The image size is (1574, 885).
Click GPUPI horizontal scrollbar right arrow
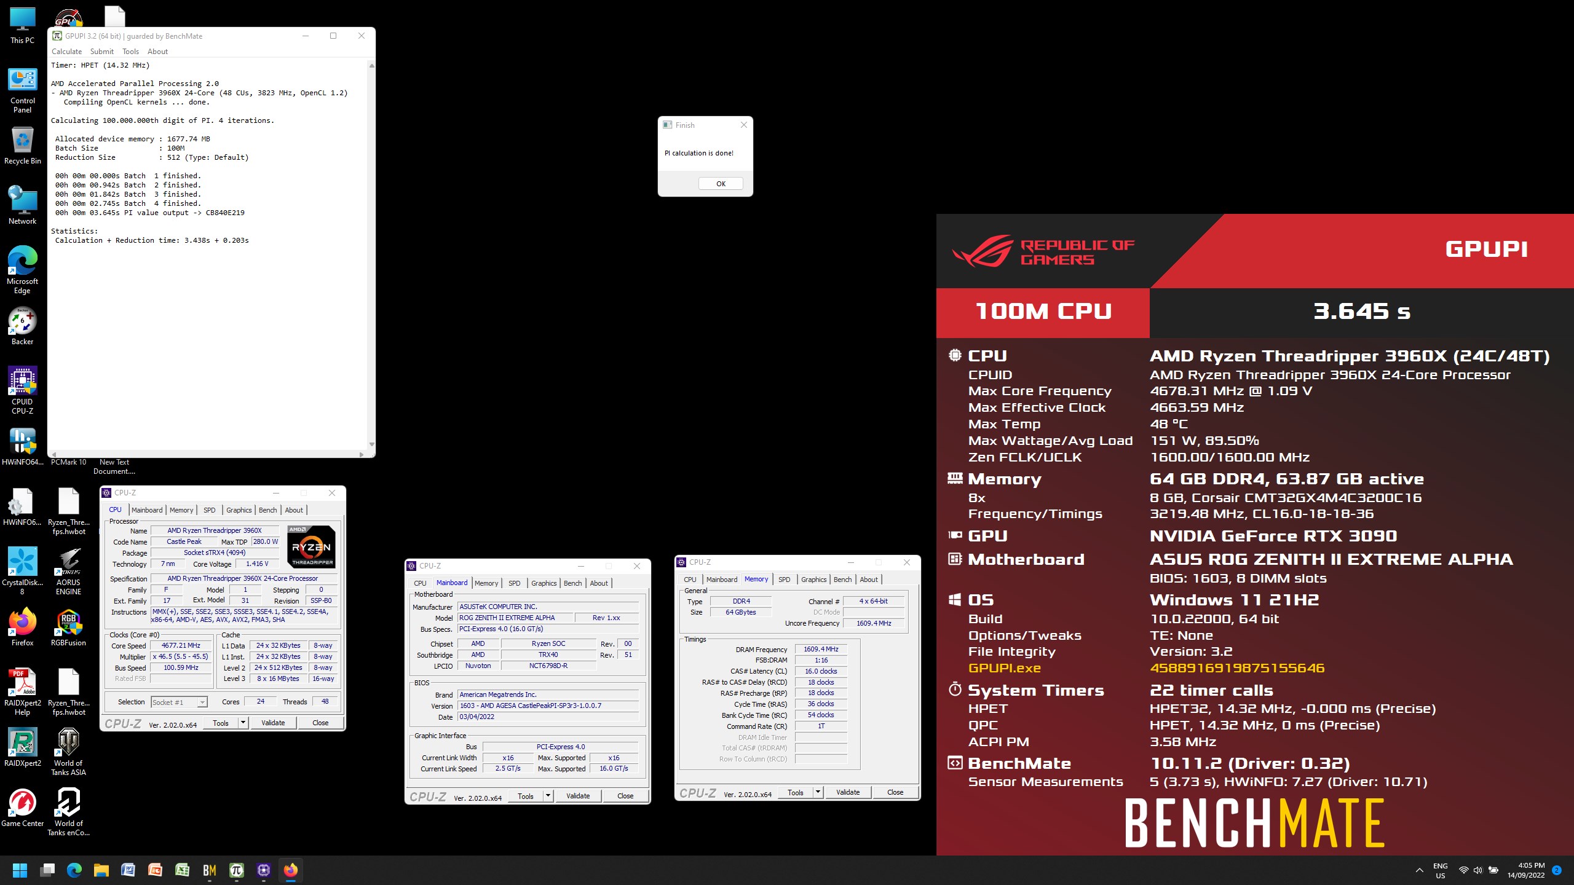point(362,454)
